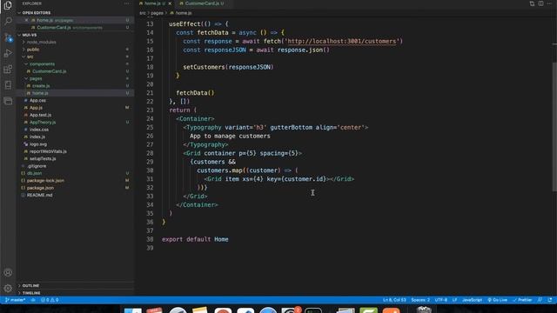Click UTF-8 encoding in status bar
The height and width of the screenshot is (313, 557).
tap(441, 300)
